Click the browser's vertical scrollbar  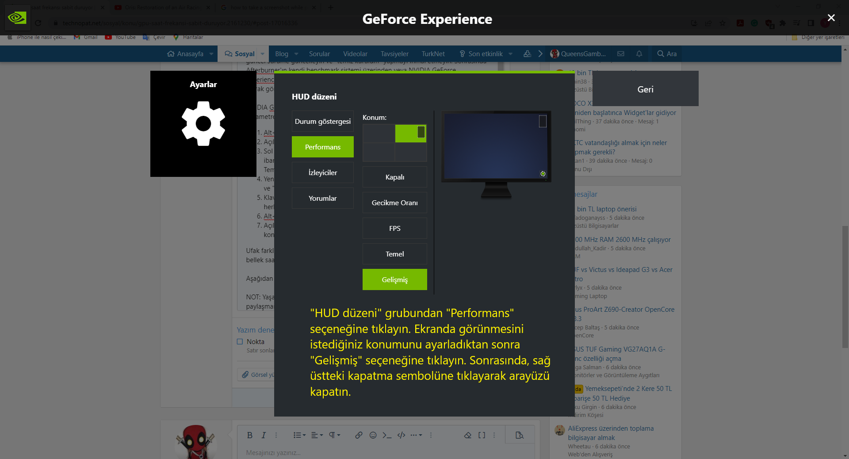pos(845,287)
